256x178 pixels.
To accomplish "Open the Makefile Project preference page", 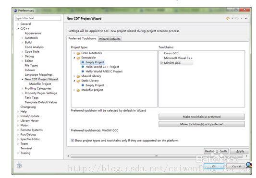I will pos(40,84).
